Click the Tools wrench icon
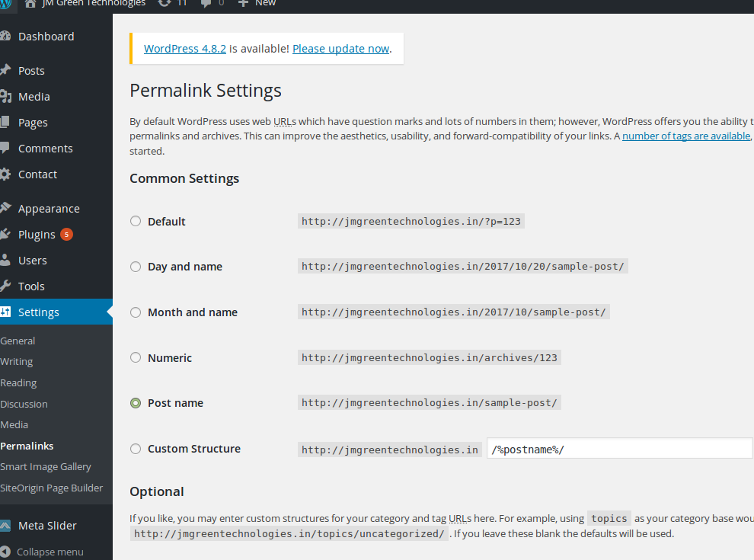Screen dimensions: 754x560 pos(5,286)
